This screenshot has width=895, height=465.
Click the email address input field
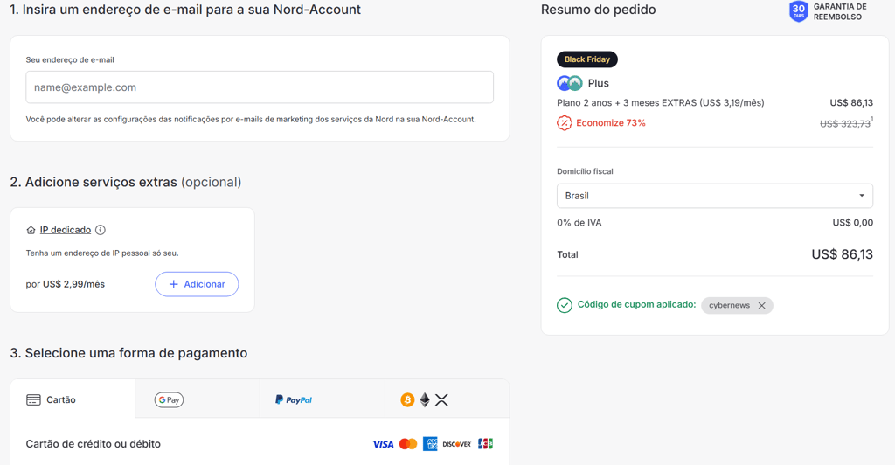(260, 87)
